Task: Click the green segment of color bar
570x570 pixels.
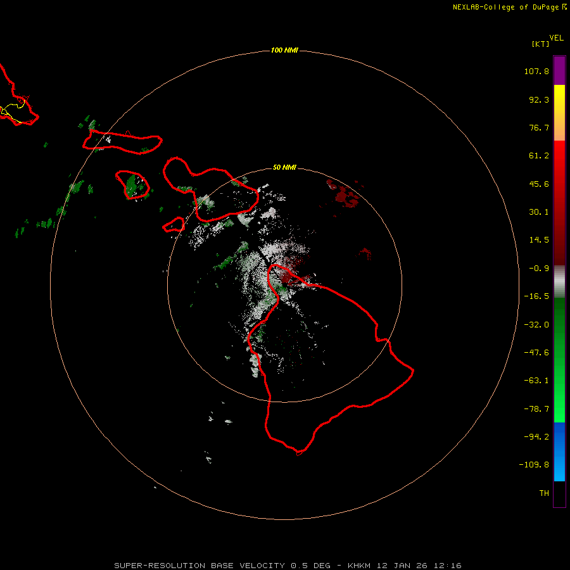Action: pos(559,360)
